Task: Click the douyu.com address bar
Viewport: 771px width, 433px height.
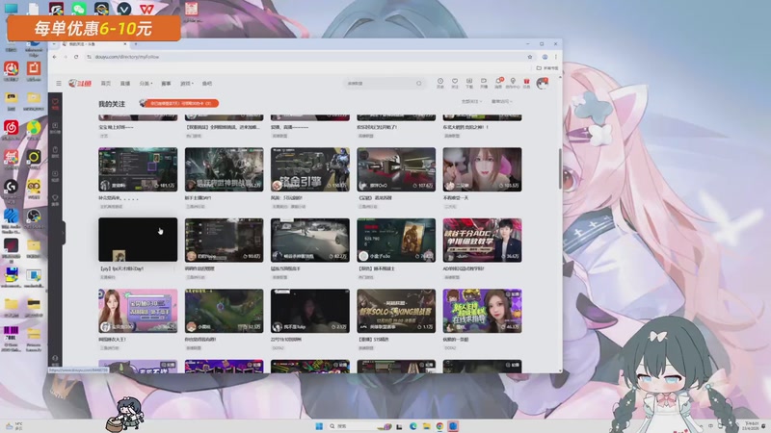Action: (x=307, y=57)
